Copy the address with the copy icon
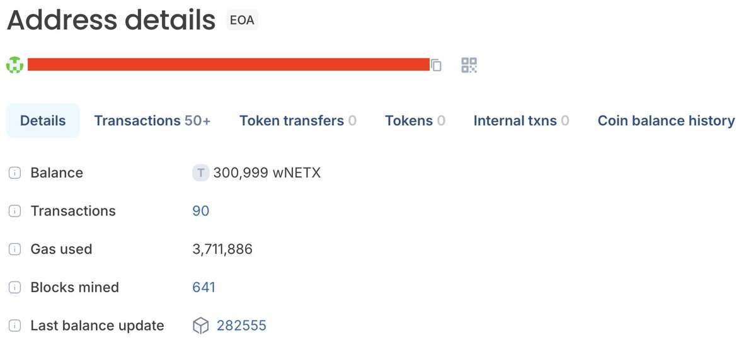The height and width of the screenshot is (342, 756). 436,65
